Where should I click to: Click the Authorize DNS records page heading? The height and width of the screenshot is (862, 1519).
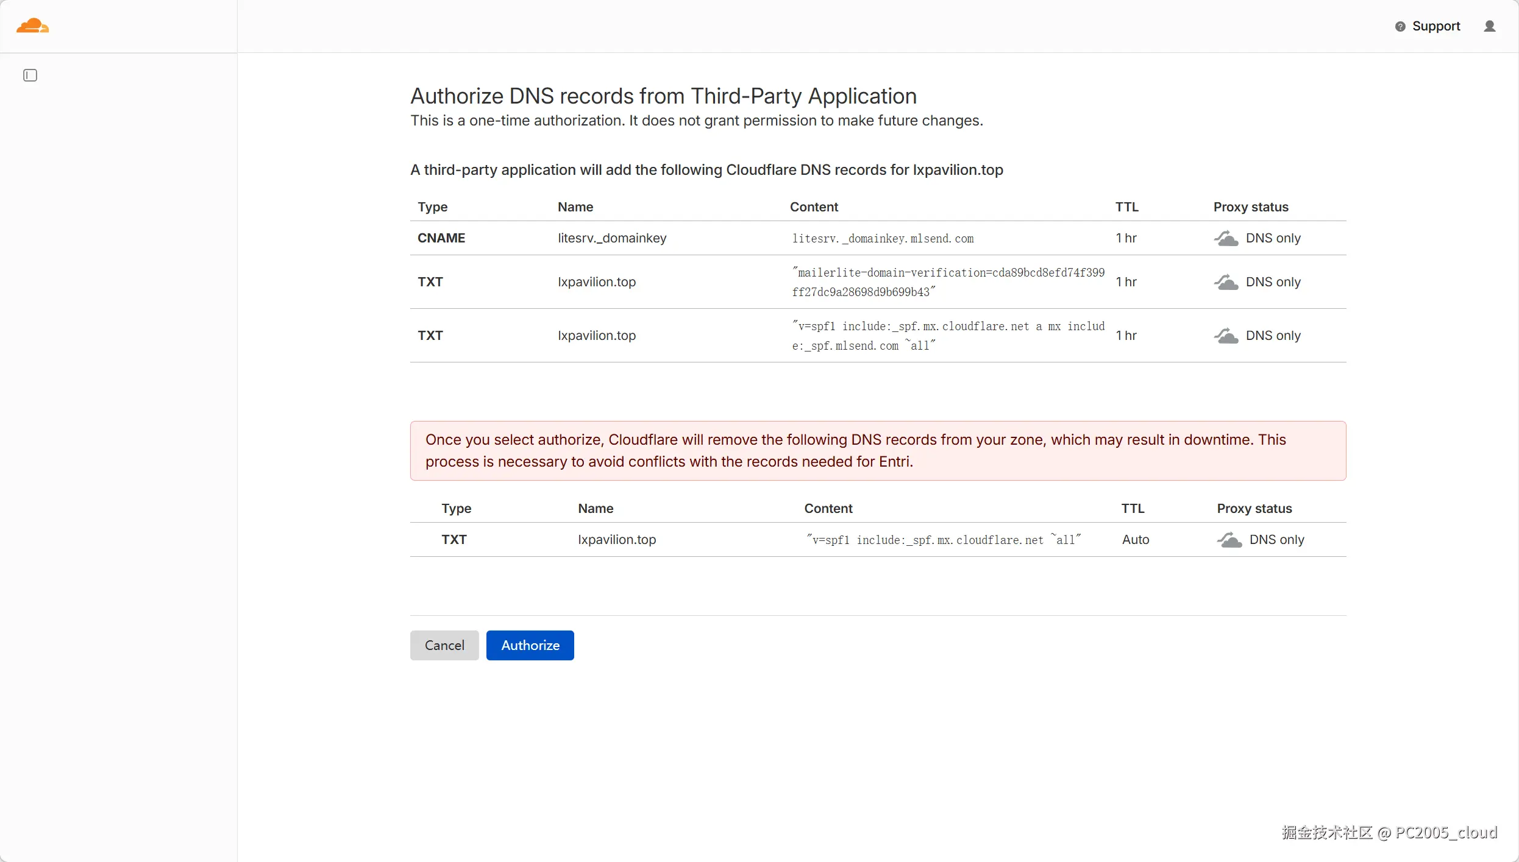[663, 96]
